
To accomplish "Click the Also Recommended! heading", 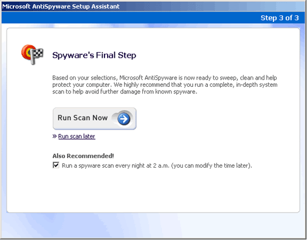I will pyautogui.click(x=83, y=156).
